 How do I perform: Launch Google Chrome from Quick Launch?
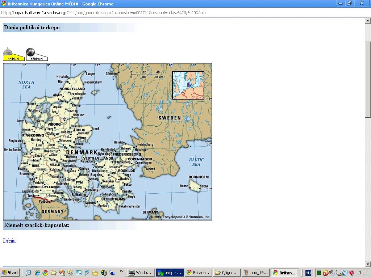coord(45,273)
